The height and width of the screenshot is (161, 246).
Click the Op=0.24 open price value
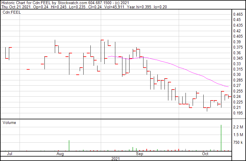tap(41, 7)
